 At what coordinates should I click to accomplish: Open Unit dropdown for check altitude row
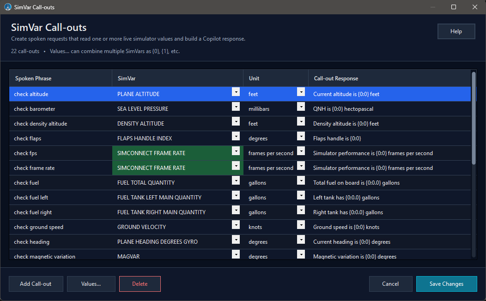(x=301, y=92)
